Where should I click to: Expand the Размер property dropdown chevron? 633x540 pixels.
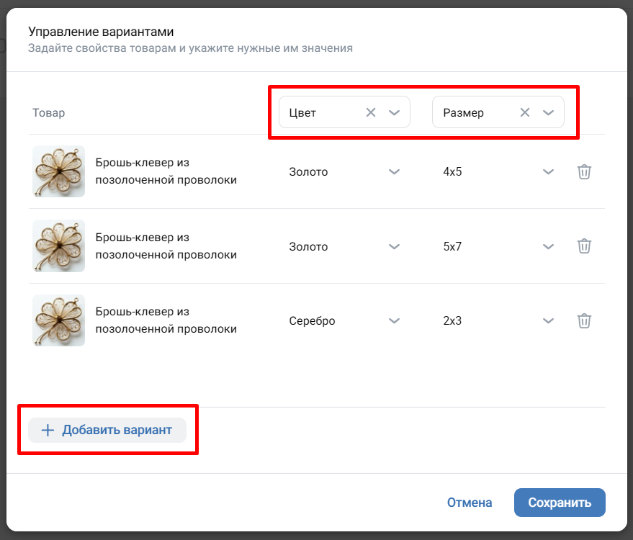pos(548,112)
